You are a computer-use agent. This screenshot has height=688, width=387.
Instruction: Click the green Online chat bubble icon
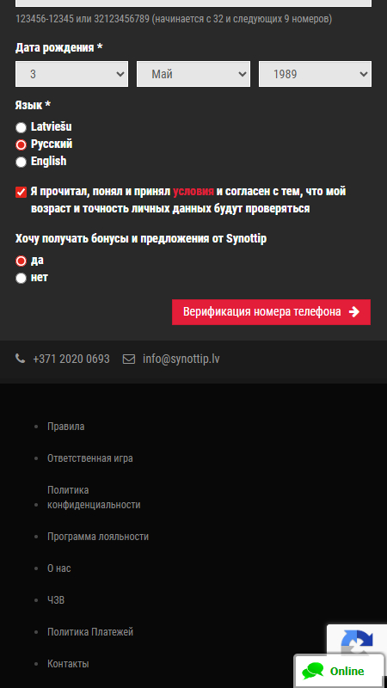click(x=313, y=671)
